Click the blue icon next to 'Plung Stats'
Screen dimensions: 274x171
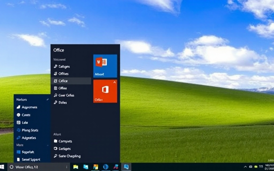(18, 130)
